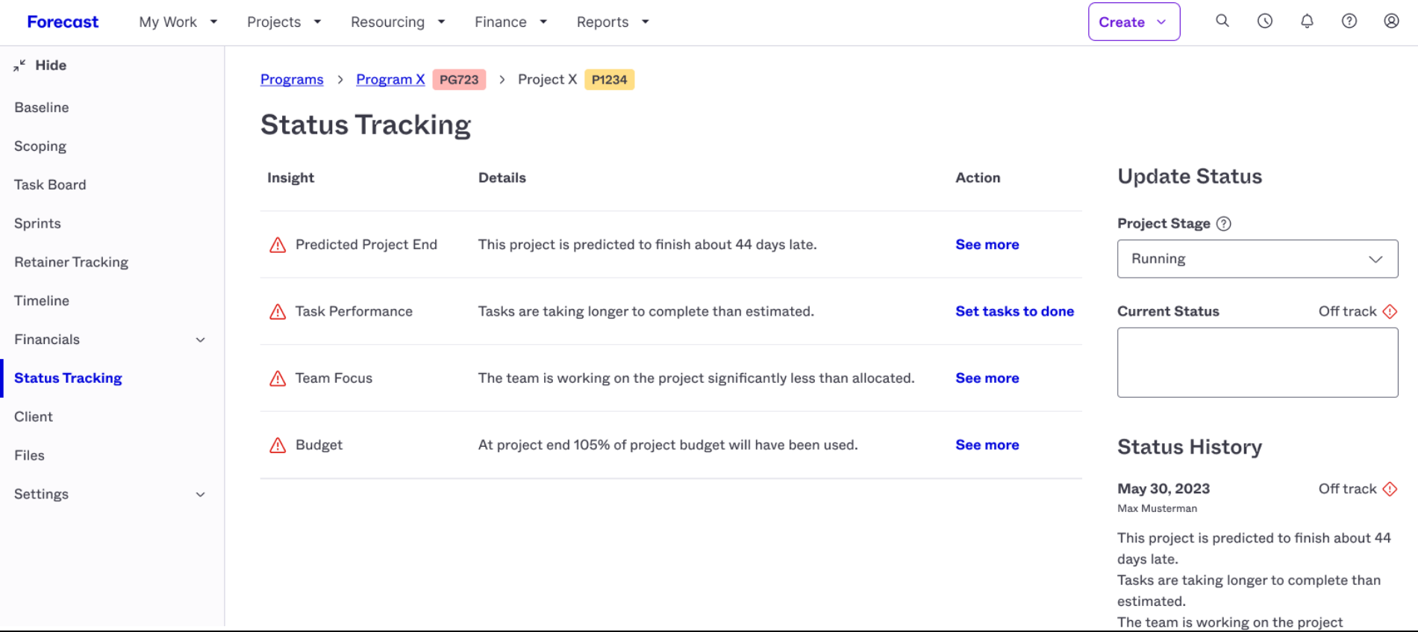Click the Off track diamond icon by Current Status
1418x632 pixels.
1390,312
